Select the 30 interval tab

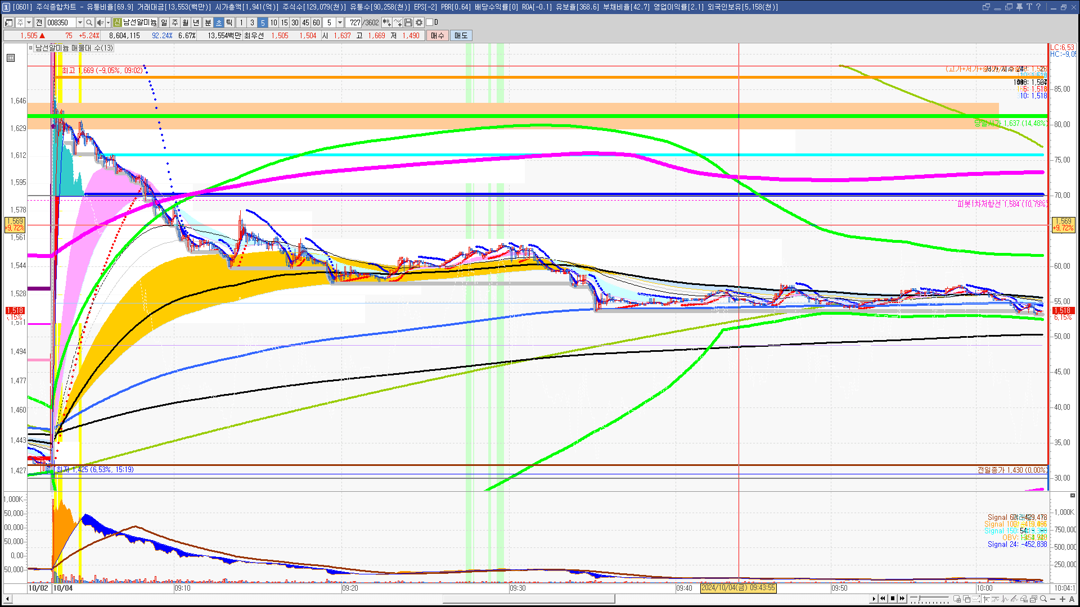click(295, 22)
